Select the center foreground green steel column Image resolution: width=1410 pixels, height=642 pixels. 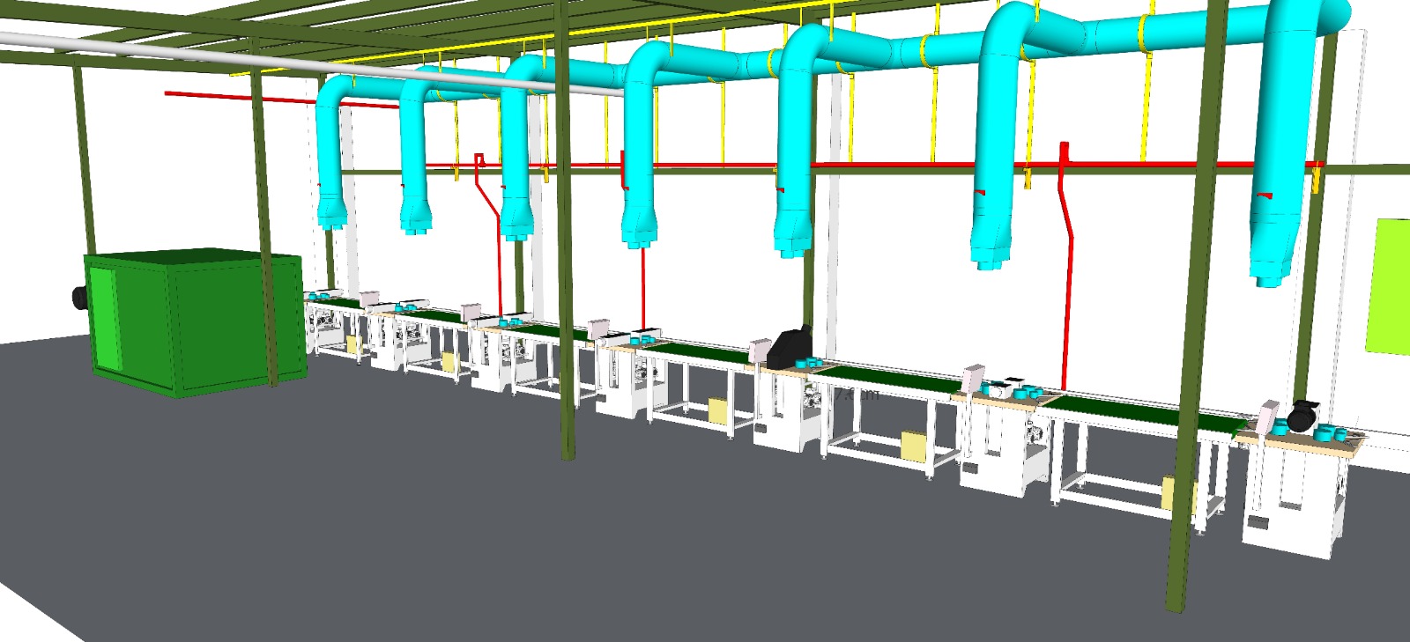click(565, 264)
